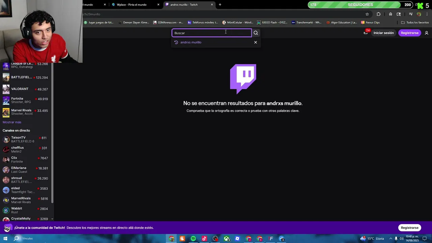The height and width of the screenshot is (243, 432).
Task: Open Chrome three-dot menu
Action: click(x=427, y=14)
